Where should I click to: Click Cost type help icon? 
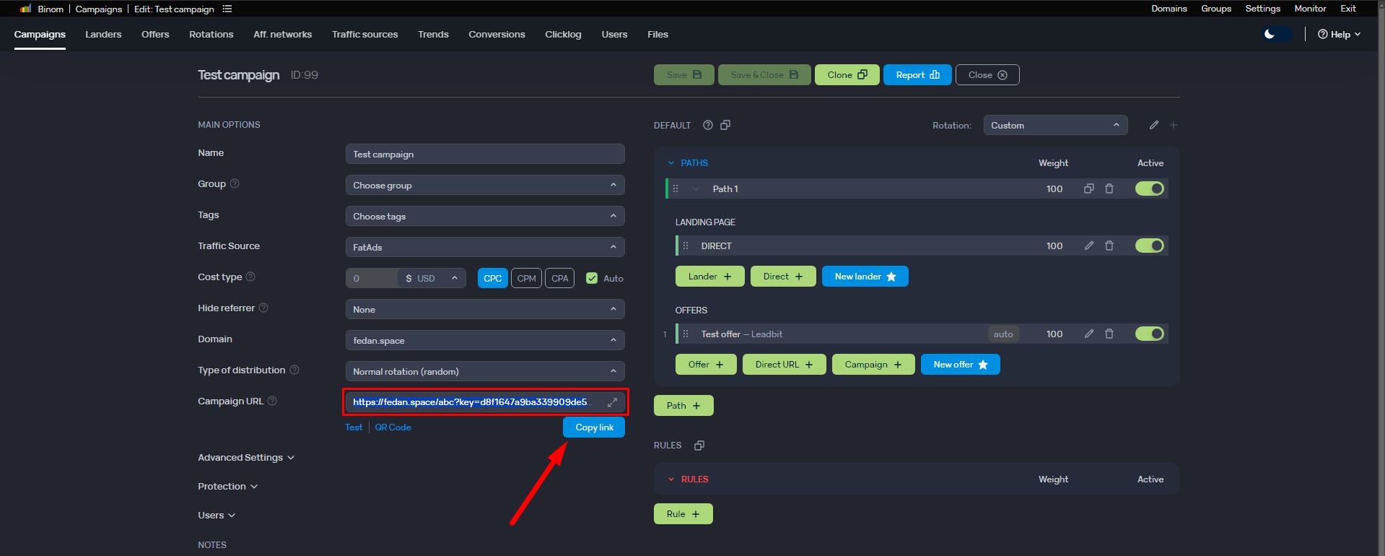pyautogui.click(x=250, y=277)
